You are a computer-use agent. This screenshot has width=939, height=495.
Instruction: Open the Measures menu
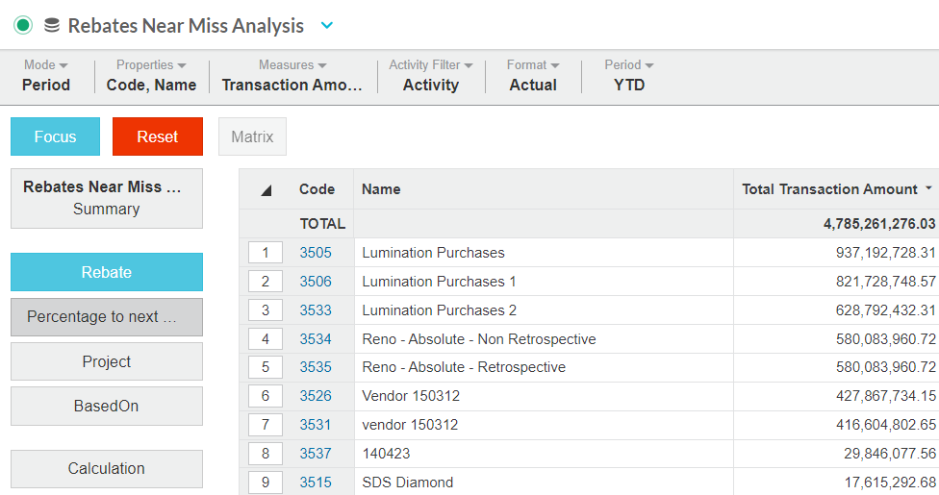pos(292,75)
